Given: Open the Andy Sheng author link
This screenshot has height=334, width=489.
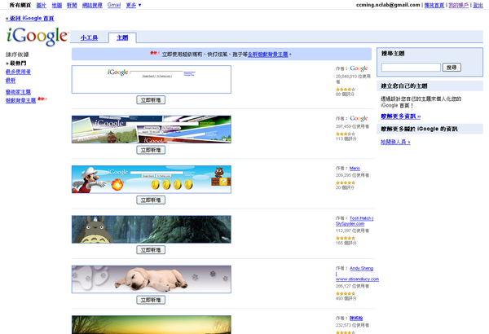Looking at the screenshot, I should [x=361, y=268].
